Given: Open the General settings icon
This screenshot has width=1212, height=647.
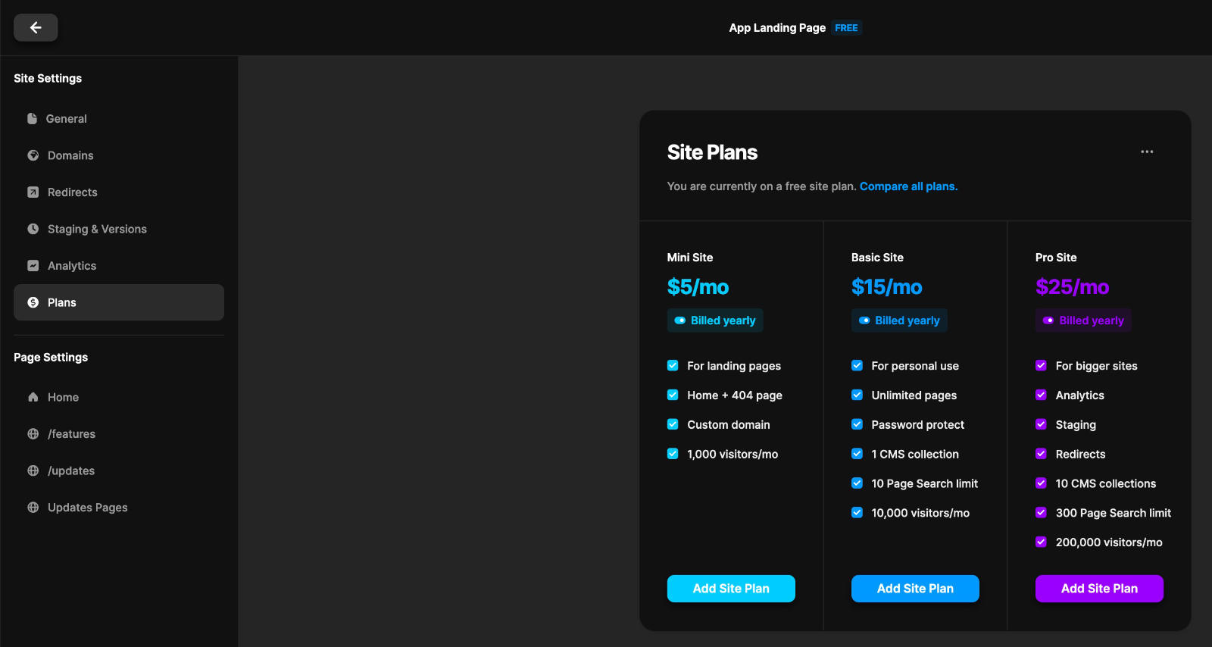Looking at the screenshot, I should coord(32,119).
